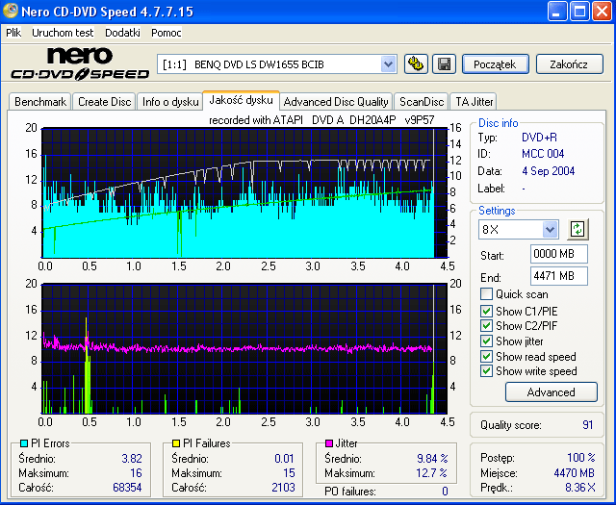Viewport: 616px width, 505px height.
Task: Open the Uruchom test menu
Action: coord(63,33)
